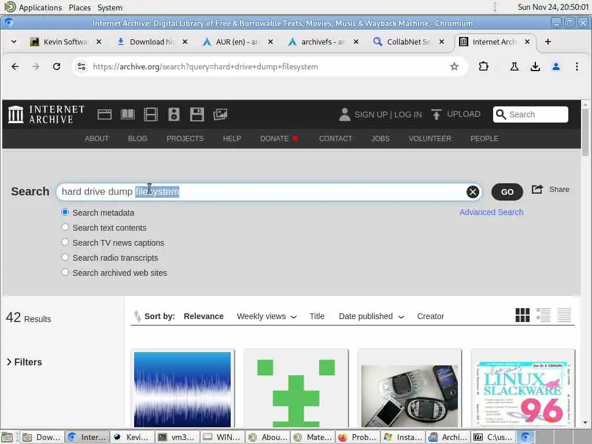Open the C:\us... taskbar window
Viewport: 592px width, 444px height.
pyautogui.click(x=493, y=437)
